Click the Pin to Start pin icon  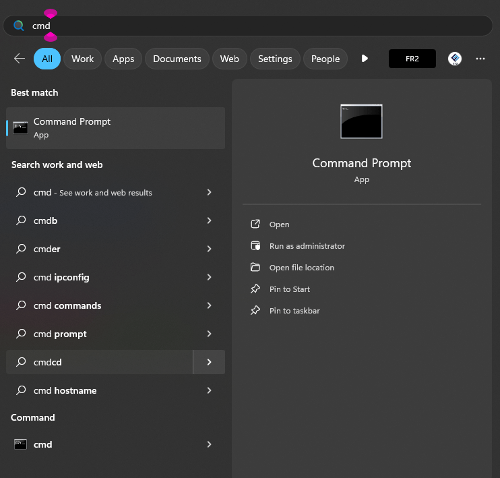(x=255, y=289)
